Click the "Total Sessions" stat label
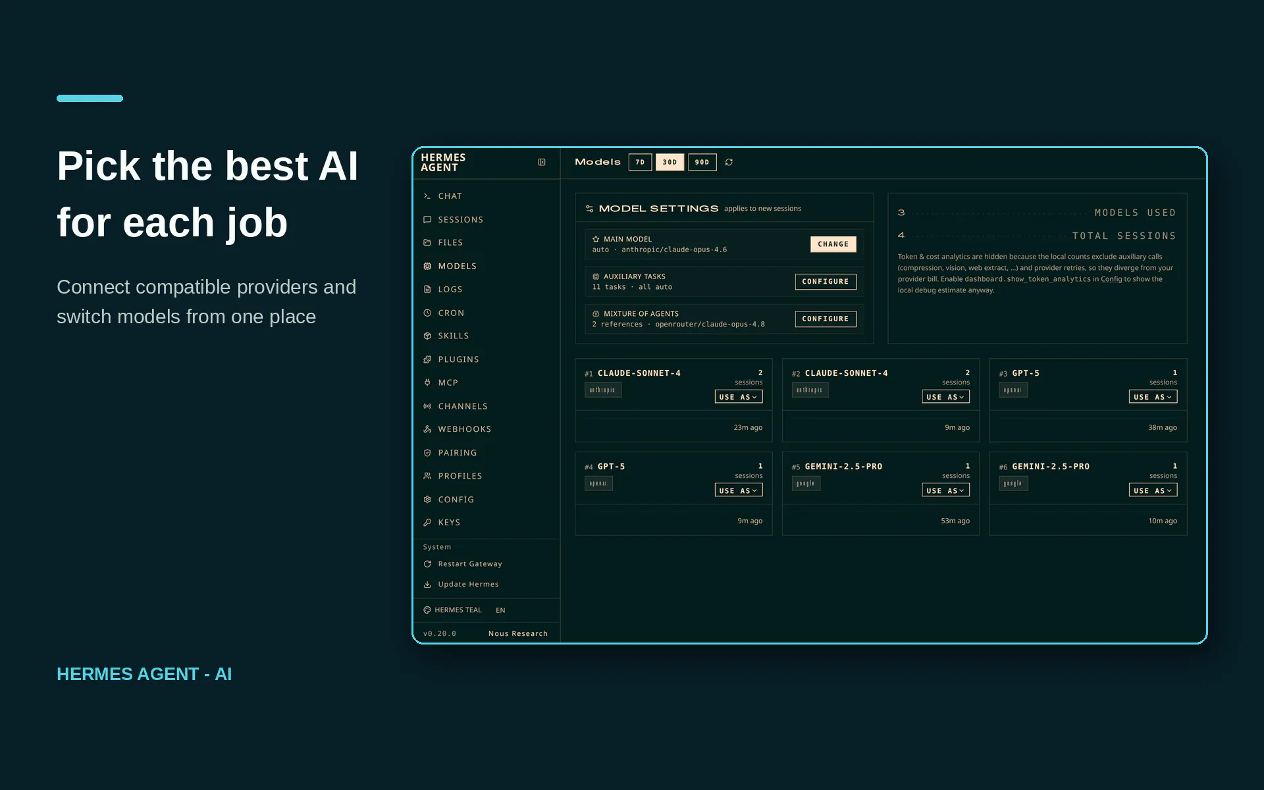Screen dimensions: 1264x790 [1124, 236]
